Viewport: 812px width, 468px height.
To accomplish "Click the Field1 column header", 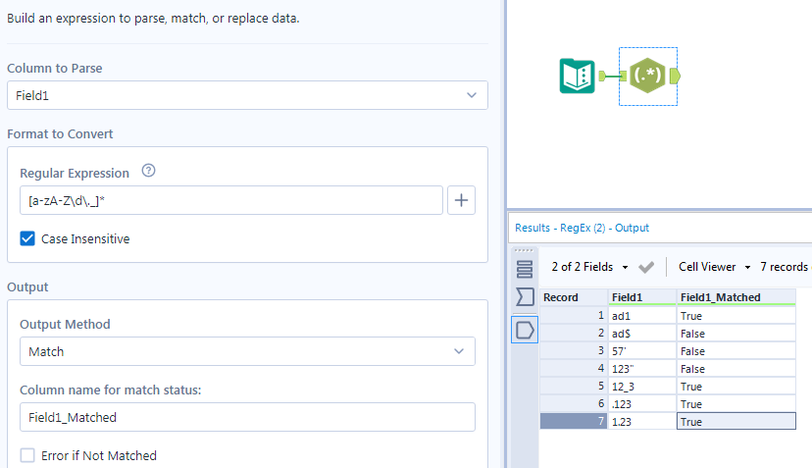I will (642, 297).
